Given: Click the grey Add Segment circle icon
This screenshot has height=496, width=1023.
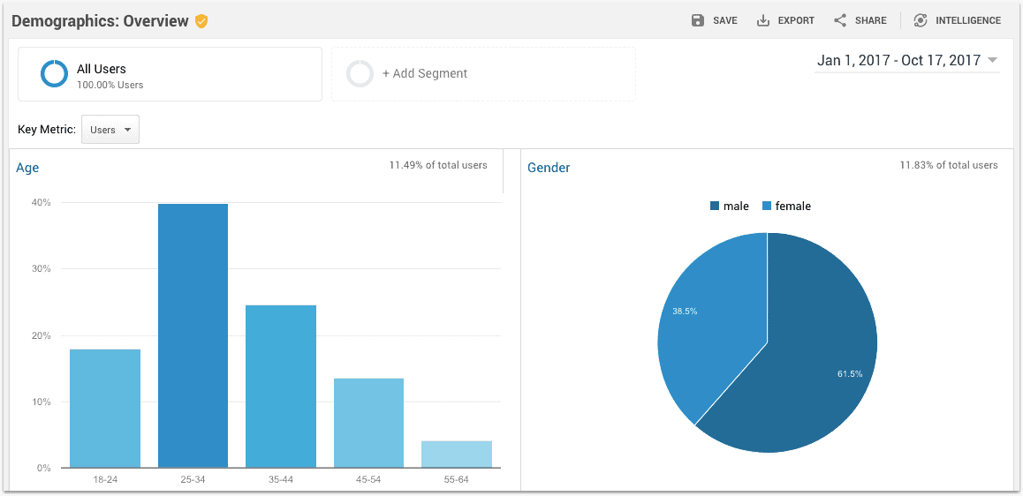Looking at the screenshot, I should point(360,73).
